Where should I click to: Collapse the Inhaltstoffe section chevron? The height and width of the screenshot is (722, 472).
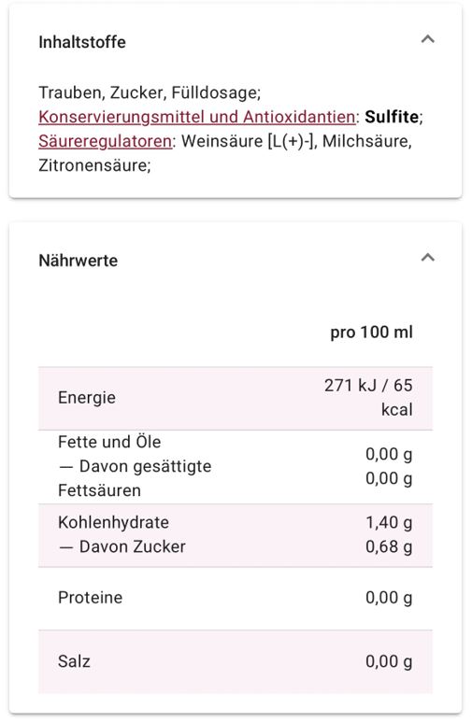(428, 39)
